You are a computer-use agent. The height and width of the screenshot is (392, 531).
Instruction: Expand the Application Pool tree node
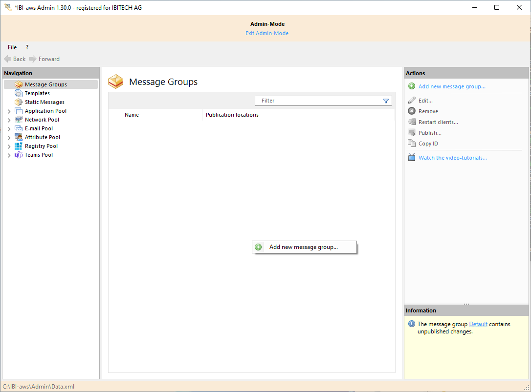click(x=9, y=111)
